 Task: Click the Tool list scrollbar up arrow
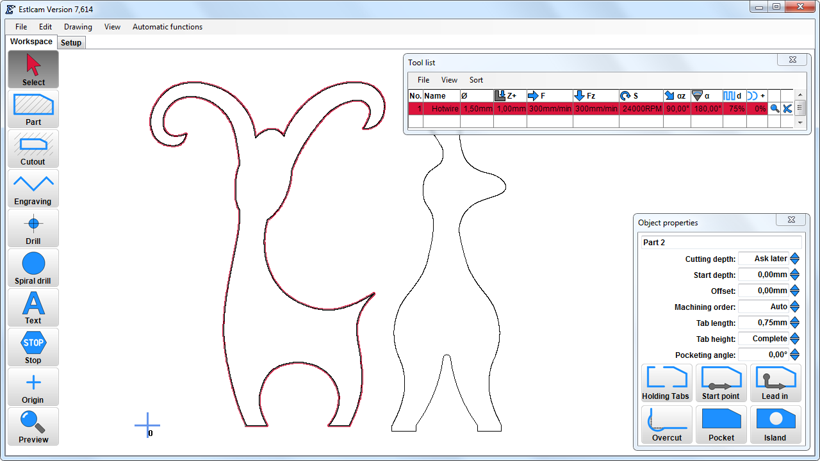click(x=799, y=95)
